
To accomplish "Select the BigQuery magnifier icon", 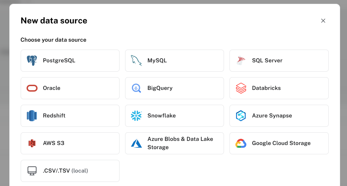I will [136, 88].
